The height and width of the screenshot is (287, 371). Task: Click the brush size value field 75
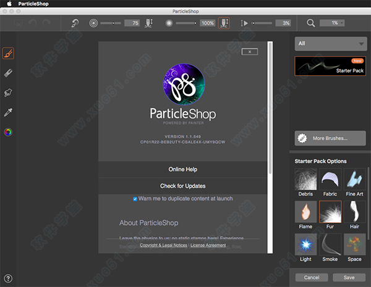(x=132, y=23)
